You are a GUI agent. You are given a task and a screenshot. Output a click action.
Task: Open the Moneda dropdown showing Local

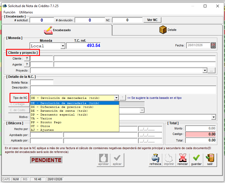click(63, 46)
